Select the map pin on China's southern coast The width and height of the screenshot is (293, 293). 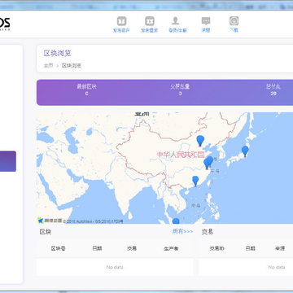[195, 181]
